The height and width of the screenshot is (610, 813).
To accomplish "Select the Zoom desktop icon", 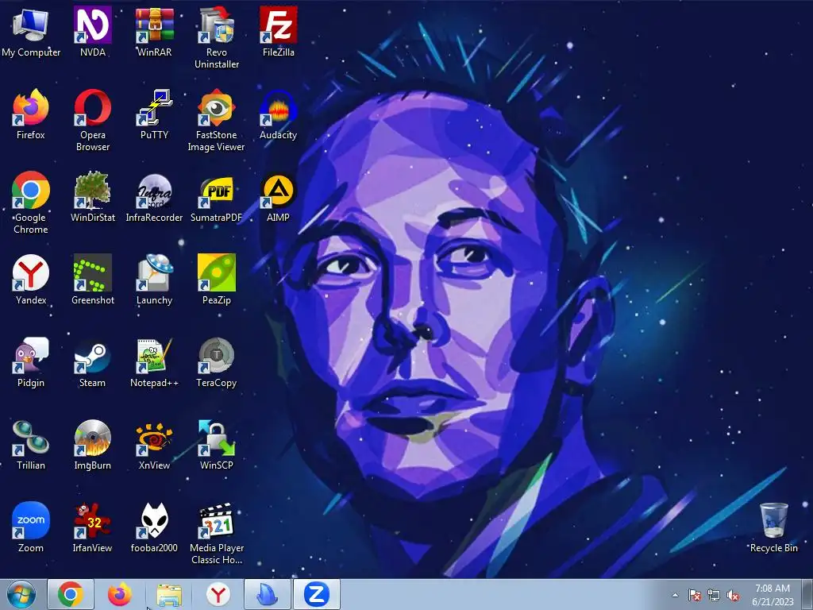I will pyautogui.click(x=31, y=520).
